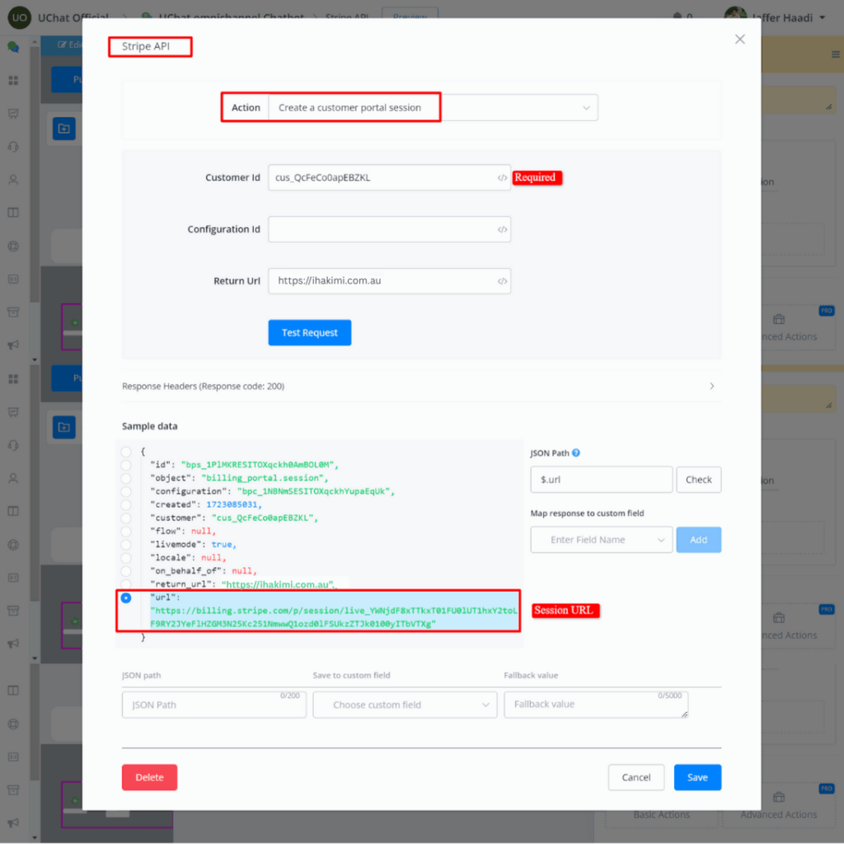
Task: Open the Action dropdown arrow
Action: 586,108
